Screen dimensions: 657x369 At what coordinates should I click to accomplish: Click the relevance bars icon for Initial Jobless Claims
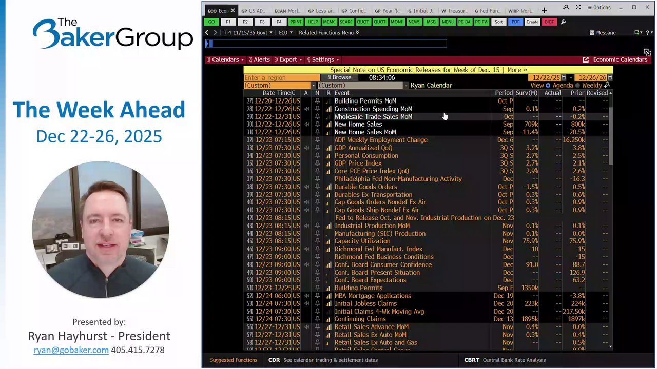coord(328,303)
